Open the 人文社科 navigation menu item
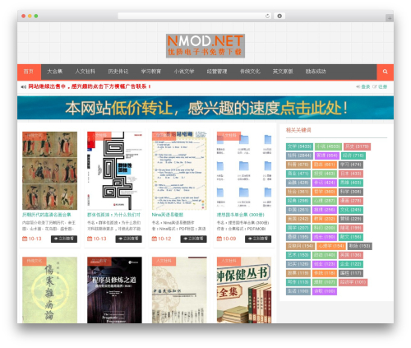 (85, 72)
